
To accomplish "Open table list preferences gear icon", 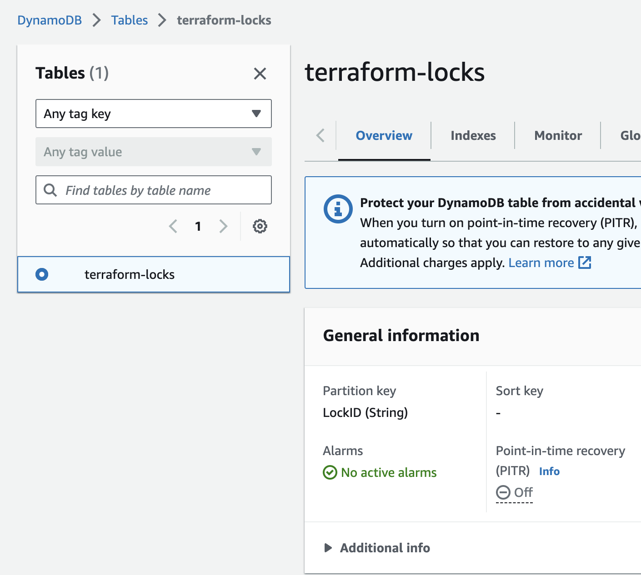I will pos(260,226).
